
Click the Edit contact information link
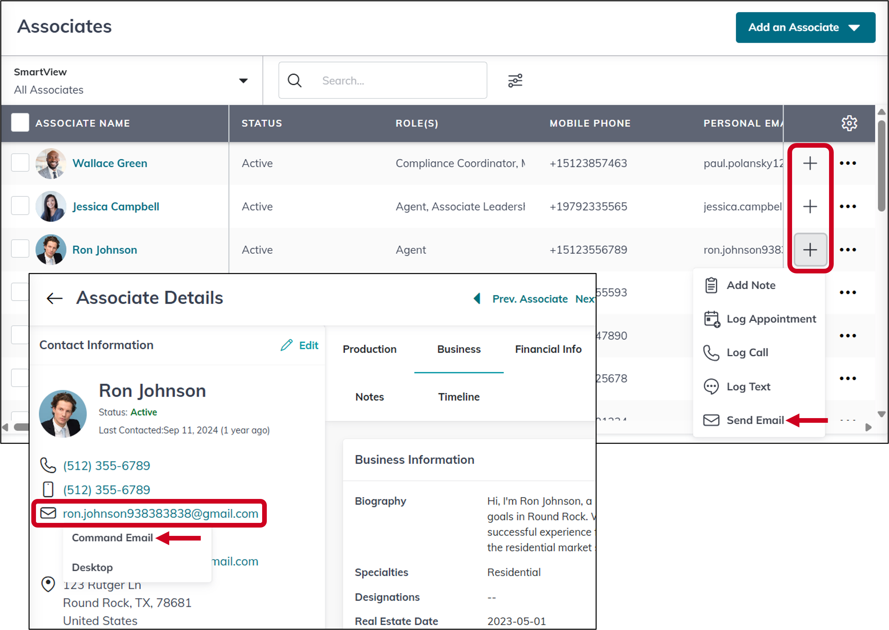308,345
